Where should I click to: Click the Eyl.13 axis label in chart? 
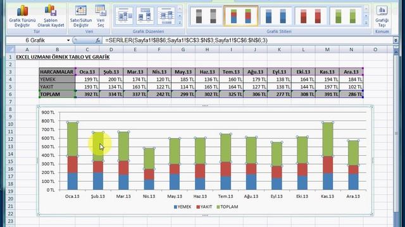tap(277, 196)
